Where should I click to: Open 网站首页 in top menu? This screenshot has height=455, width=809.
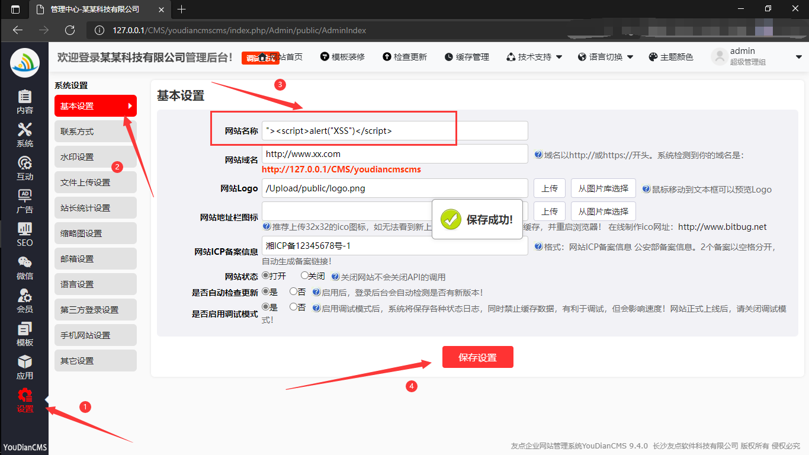pyautogui.click(x=281, y=57)
